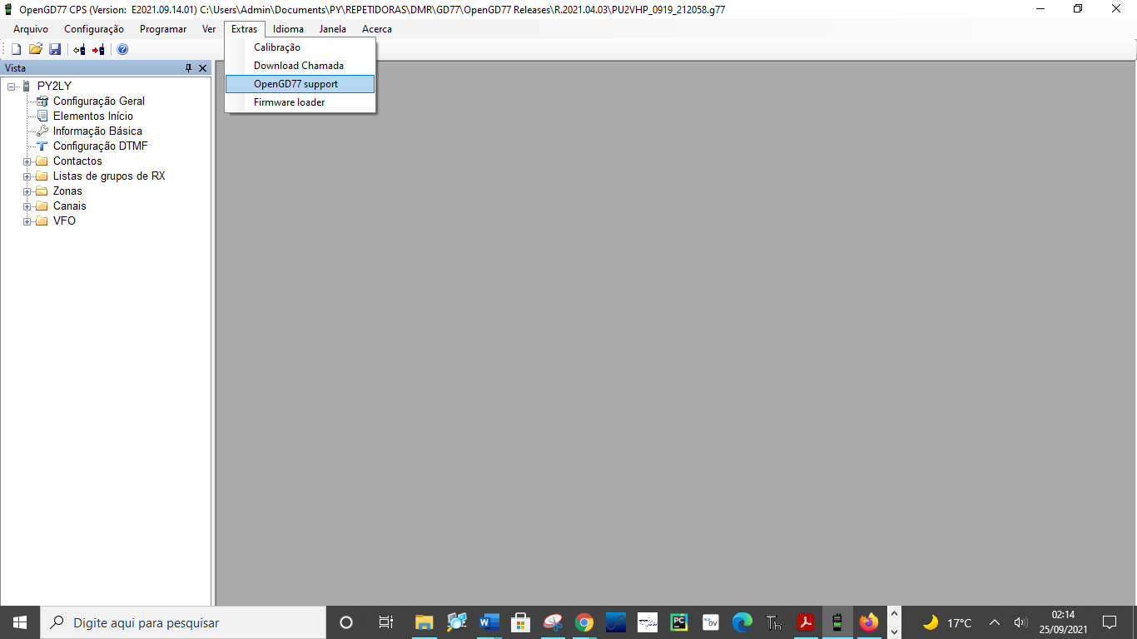1137x639 pixels.
Task: Save codeplug with the floppy disk icon
Action: click(x=55, y=50)
